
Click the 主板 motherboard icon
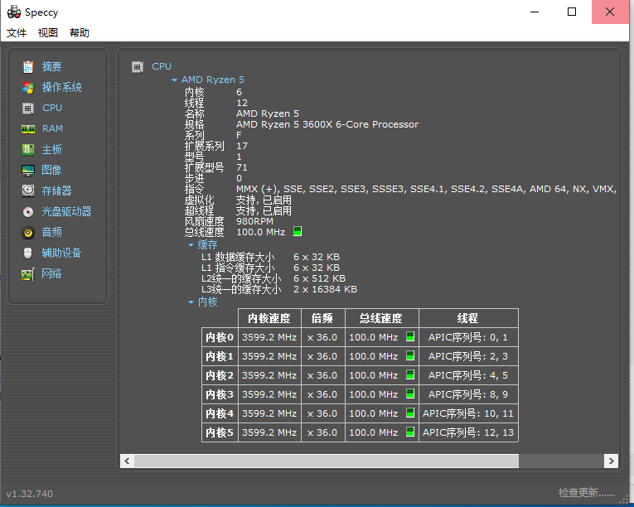pos(28,150)
